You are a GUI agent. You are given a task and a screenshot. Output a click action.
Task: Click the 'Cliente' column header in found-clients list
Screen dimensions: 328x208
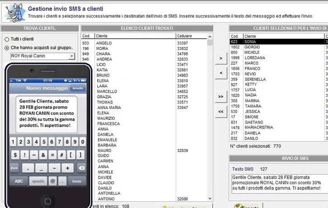point(136,36)
